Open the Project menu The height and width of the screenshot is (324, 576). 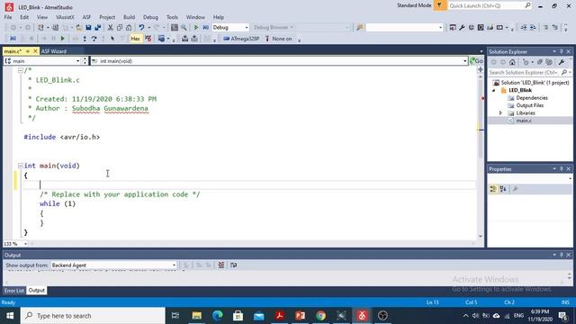coord(107,17)
